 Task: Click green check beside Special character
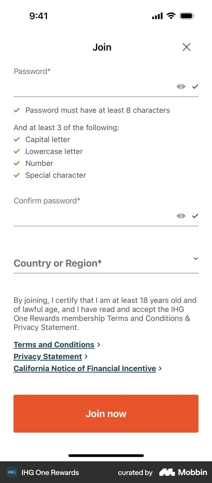(x=17, y=175)
